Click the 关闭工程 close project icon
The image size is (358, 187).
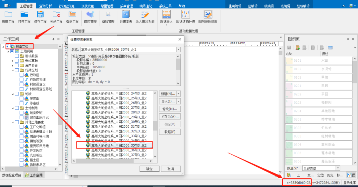[56, 14]
